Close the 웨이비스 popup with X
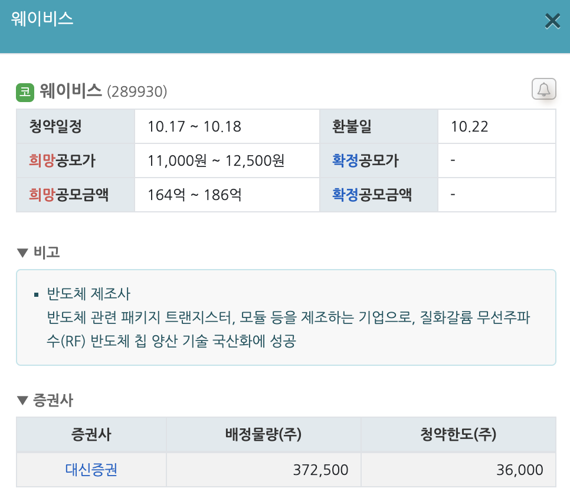 pyautogui.click(x=552, y=21)
